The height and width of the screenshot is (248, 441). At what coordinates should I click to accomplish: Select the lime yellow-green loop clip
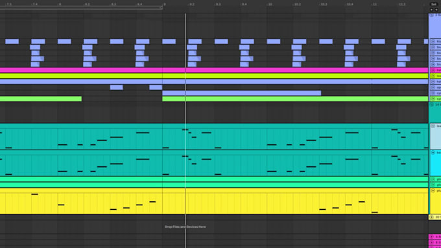[x=214, y=76]
